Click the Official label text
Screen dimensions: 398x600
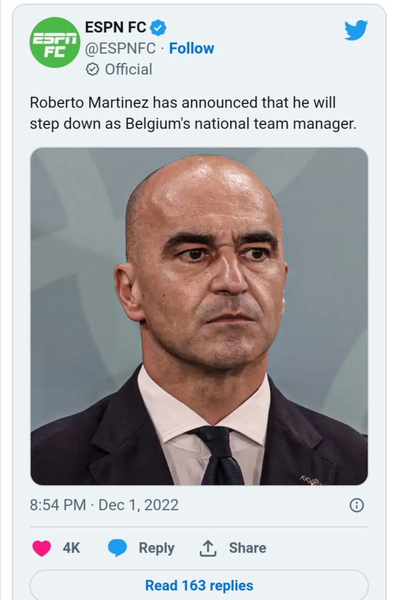point(128,69)
